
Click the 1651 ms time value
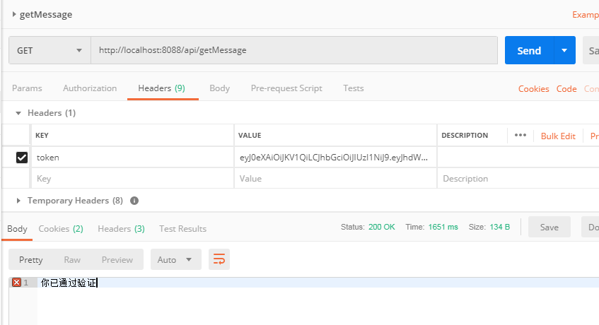[x=443, y=227]
